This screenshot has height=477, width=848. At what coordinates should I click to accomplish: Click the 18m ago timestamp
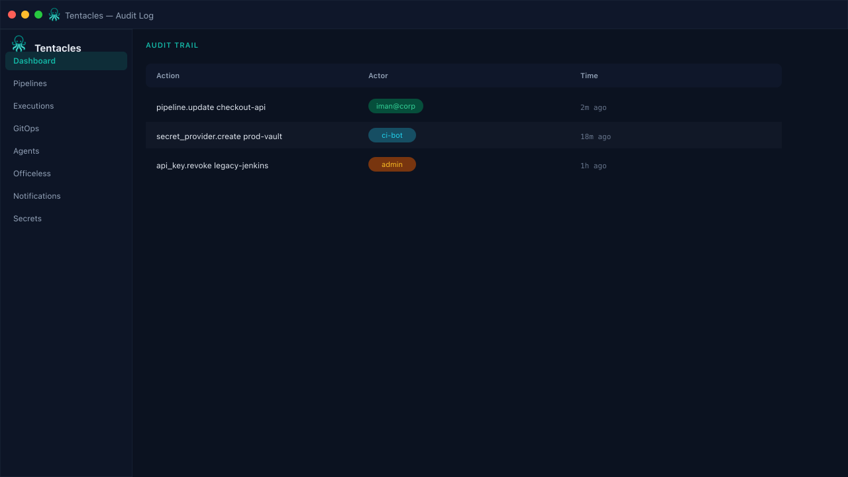point(596,136)
